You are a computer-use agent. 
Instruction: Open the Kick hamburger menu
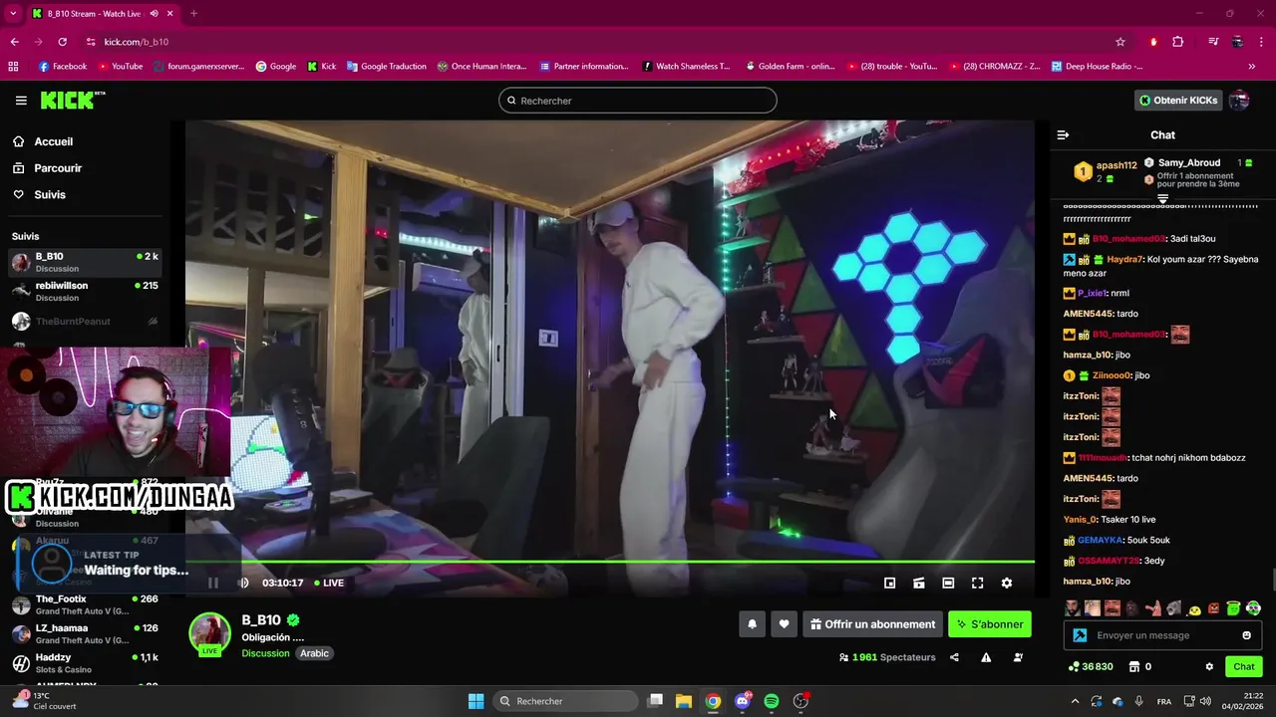click(x=21, y=101)
